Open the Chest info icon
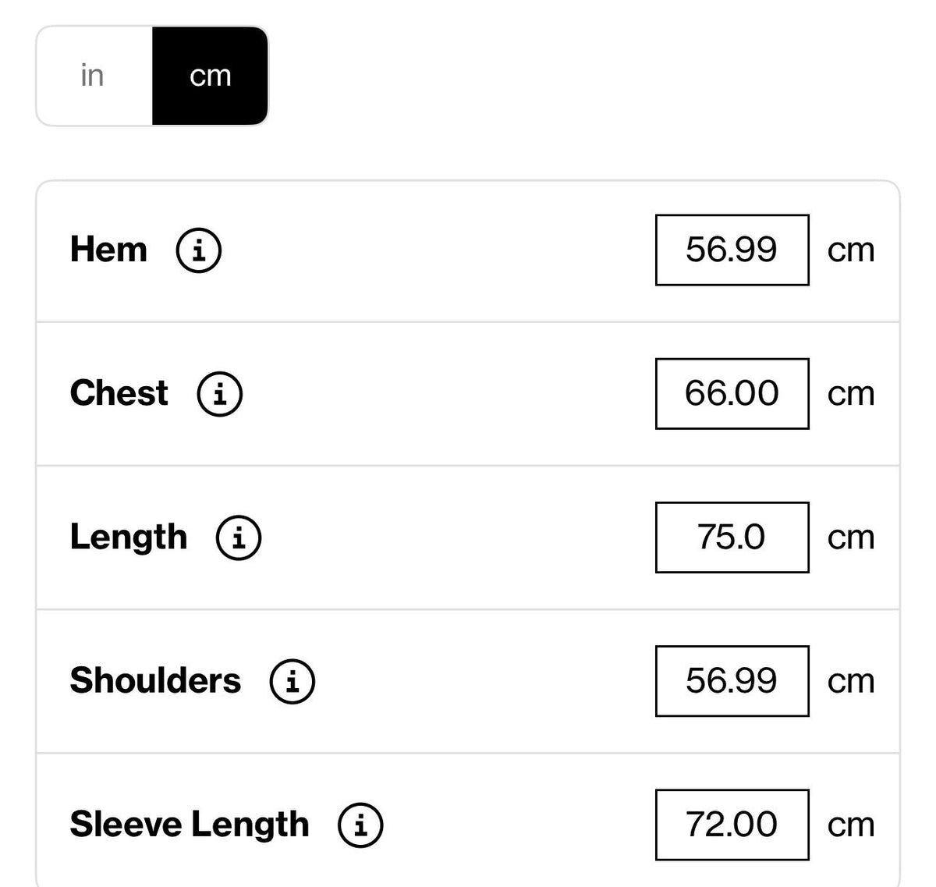 pos(220,393)
